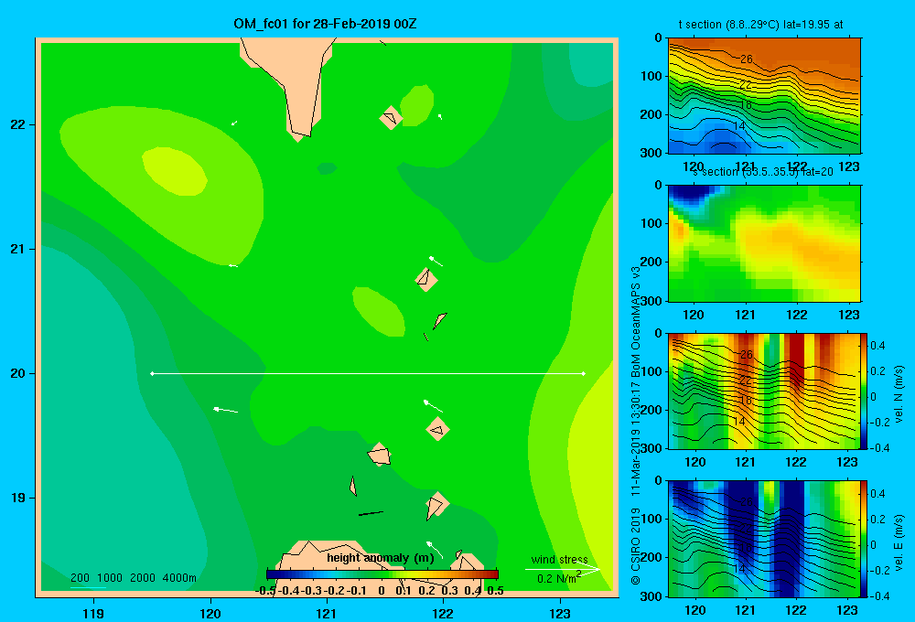The image size is (915, 622).
Task: Click the 'height anomaly (m)' colorbar label
Action: [381, 558]
